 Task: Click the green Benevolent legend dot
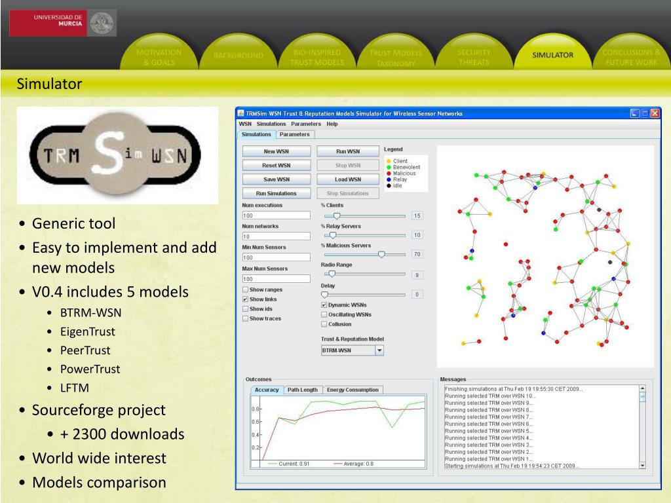389,167
